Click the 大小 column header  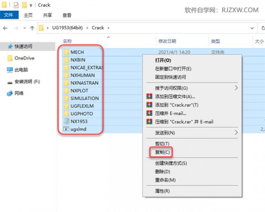(259, 41)
